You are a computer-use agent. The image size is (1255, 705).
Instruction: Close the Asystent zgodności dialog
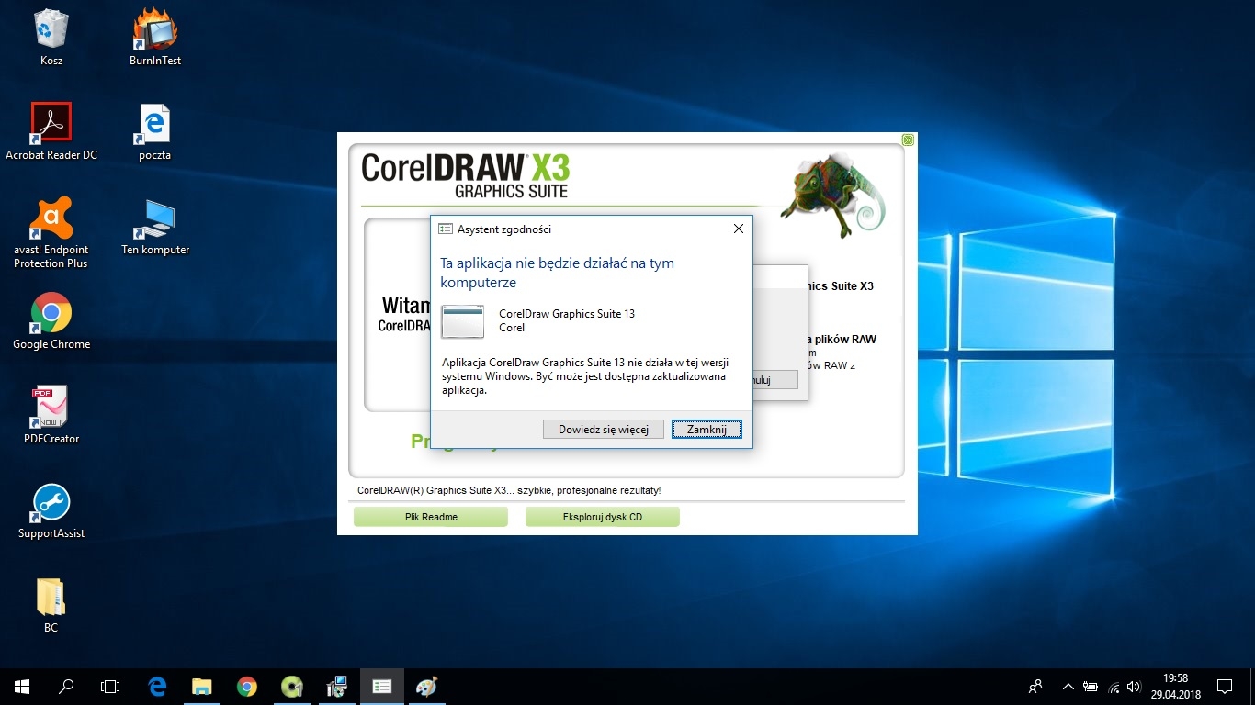coord(738,229)
